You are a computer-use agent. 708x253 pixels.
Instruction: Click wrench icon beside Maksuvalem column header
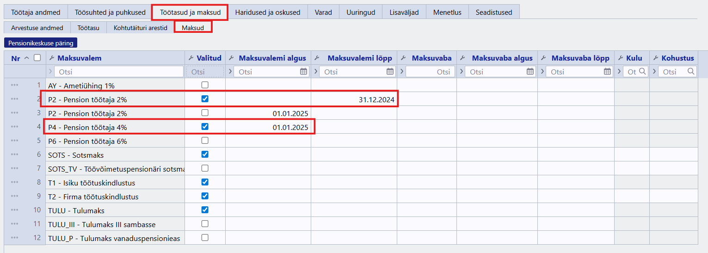pos(52,58)
